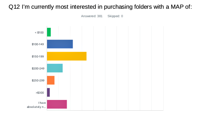Click the "< $100" axis label
The image size is (197, 113).
tap(39, 32)
